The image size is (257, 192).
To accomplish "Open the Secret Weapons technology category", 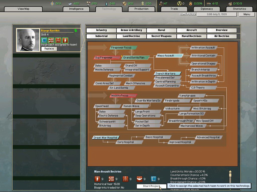I will tap(161, 36).
